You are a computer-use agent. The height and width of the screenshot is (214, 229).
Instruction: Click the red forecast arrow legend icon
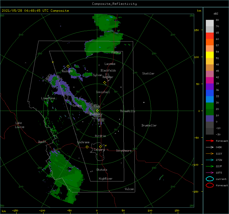point(210,141)
